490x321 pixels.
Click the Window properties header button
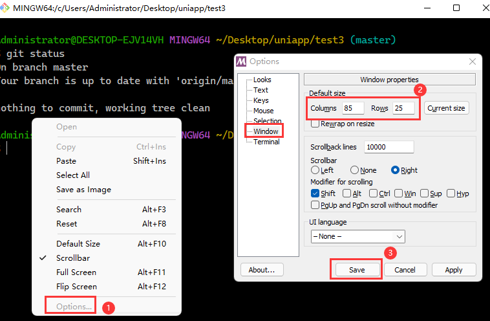click(x=389, y=80)
